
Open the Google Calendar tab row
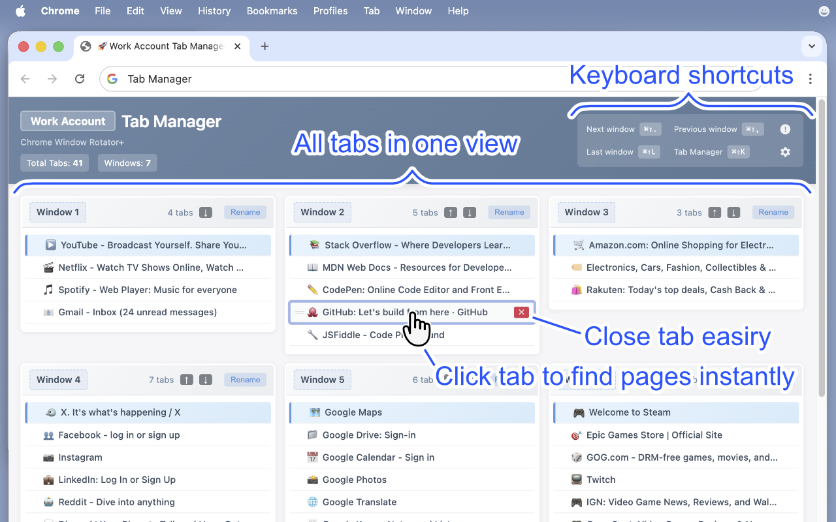pyautogui.click(x=411, y=457)
